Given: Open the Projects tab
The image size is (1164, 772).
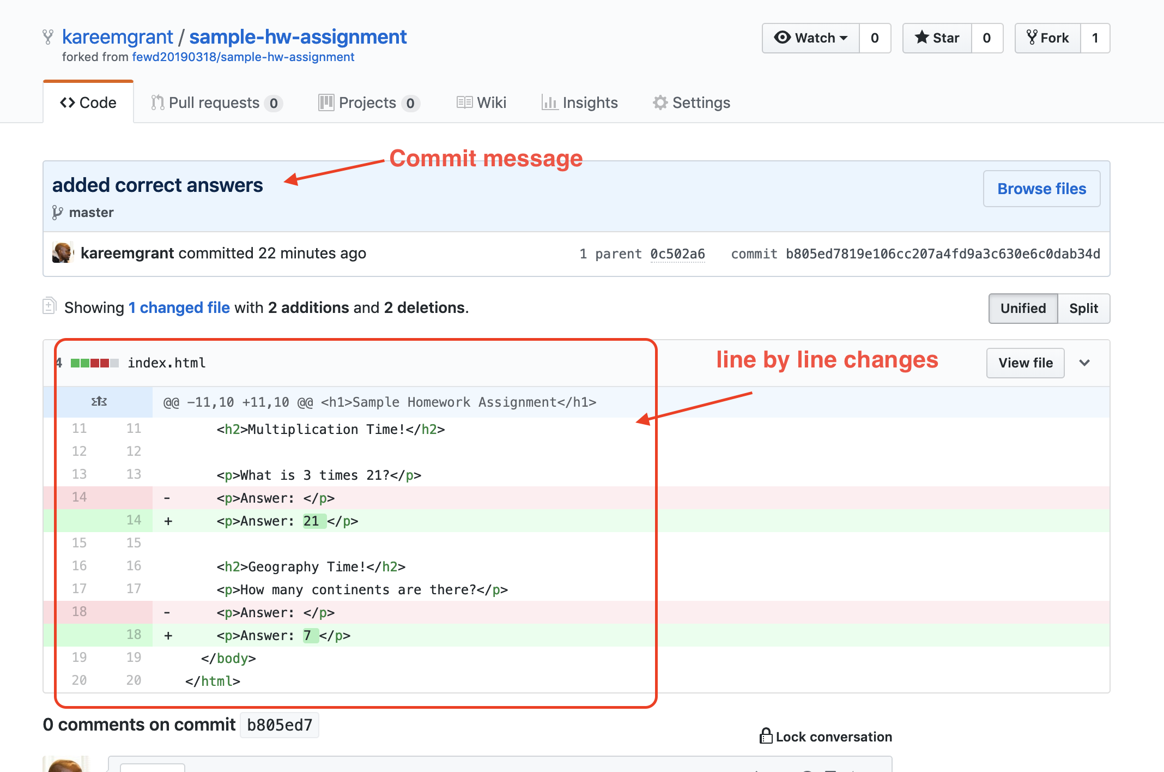Looking at the screenshot, I should [x=369, y=102].
